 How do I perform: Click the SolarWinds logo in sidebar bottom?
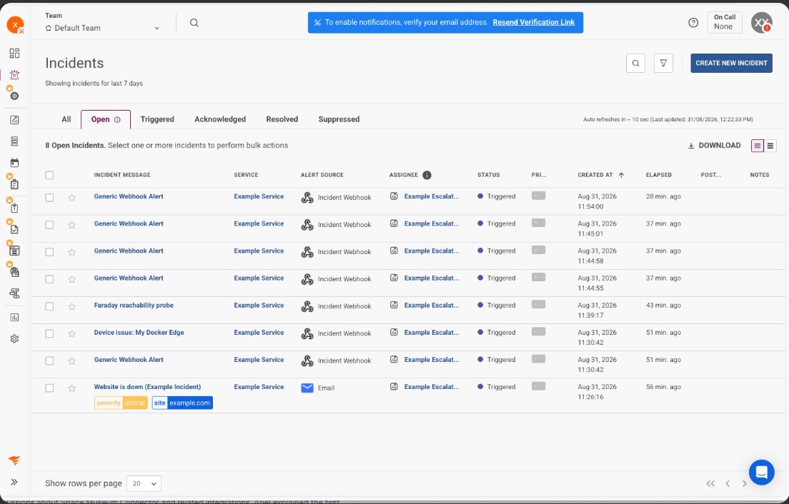(x=14, y=460)
